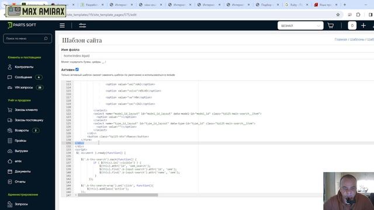Toggle the Активен checkbox
The height and width of the screenshot is (210, 374).
tap(77, 69)
